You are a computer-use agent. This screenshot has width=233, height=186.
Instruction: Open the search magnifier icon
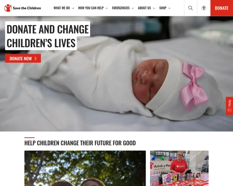(x=191, y=8)
